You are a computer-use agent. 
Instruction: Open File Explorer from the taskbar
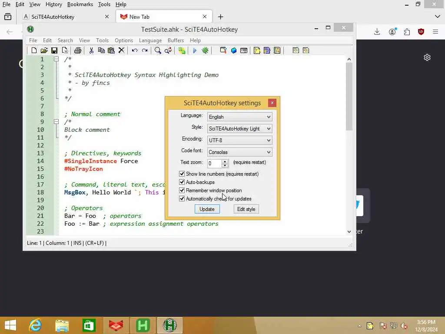(62, 325)
